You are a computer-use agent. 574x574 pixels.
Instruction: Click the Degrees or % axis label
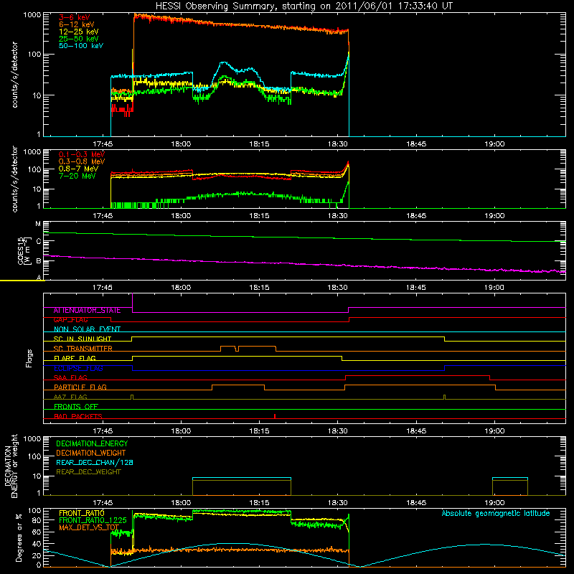[19, 538]
